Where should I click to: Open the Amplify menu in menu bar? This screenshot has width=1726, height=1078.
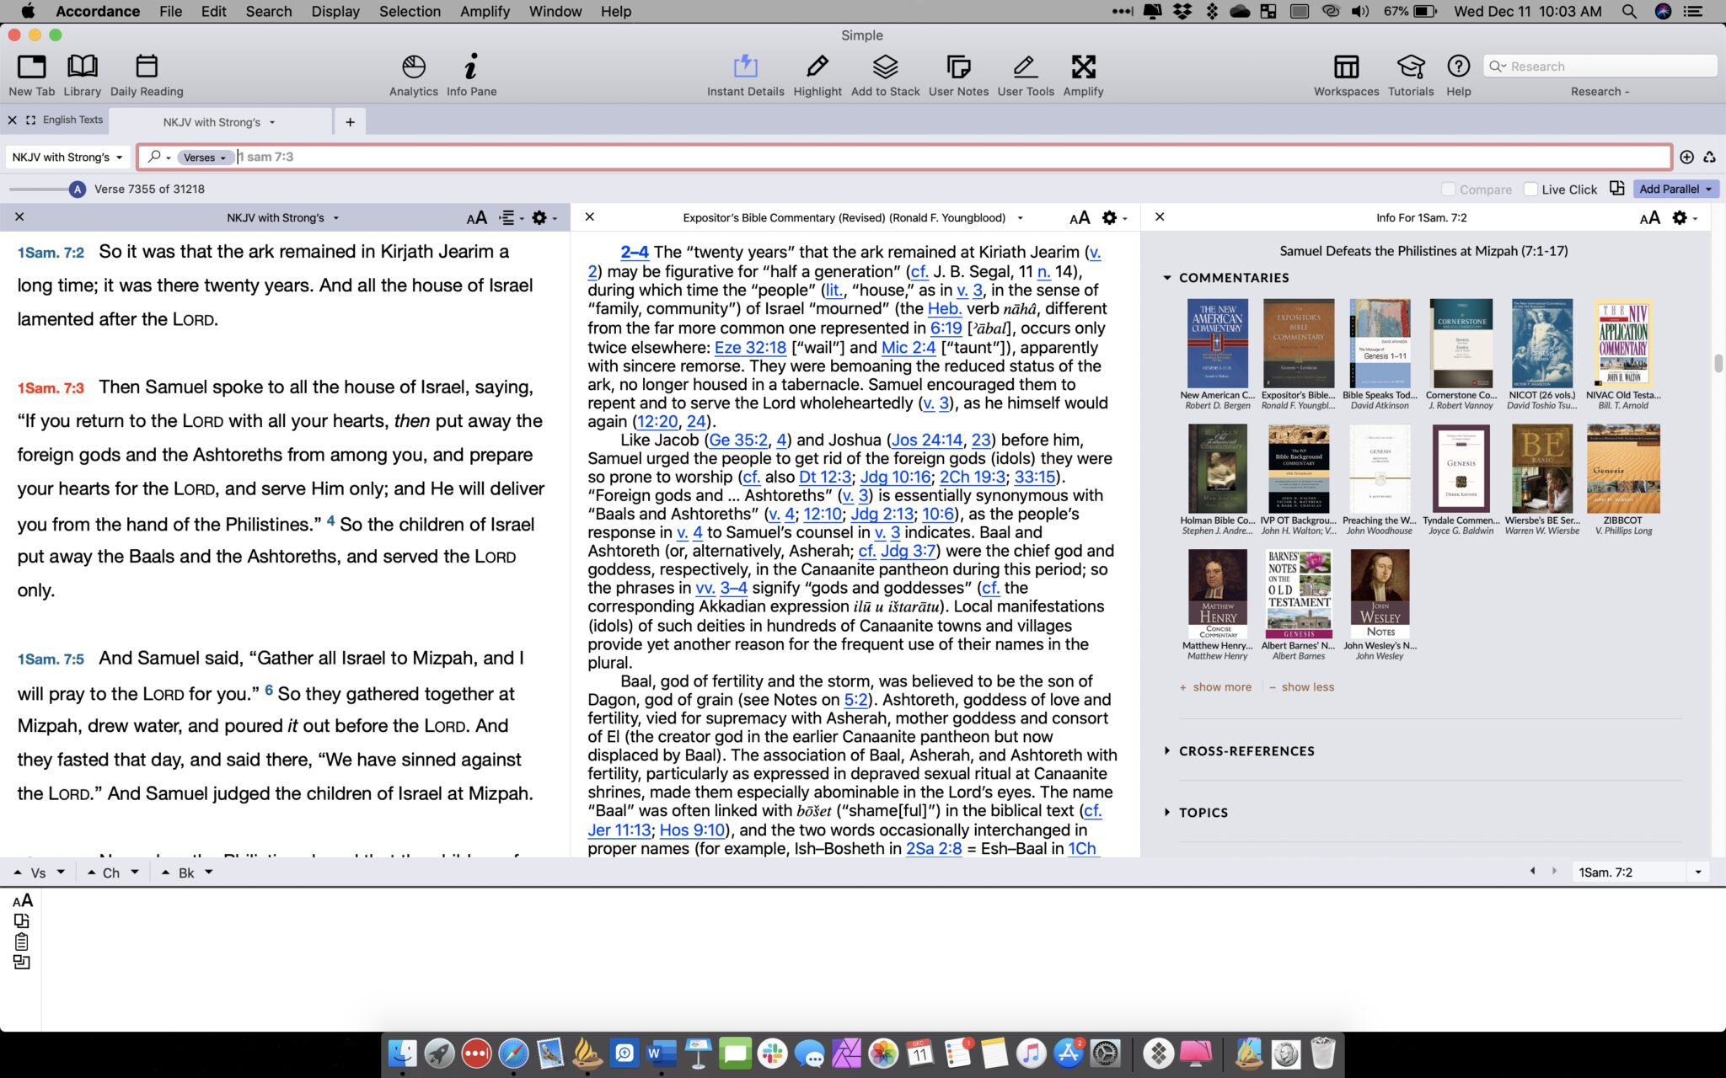pos(485,11)
